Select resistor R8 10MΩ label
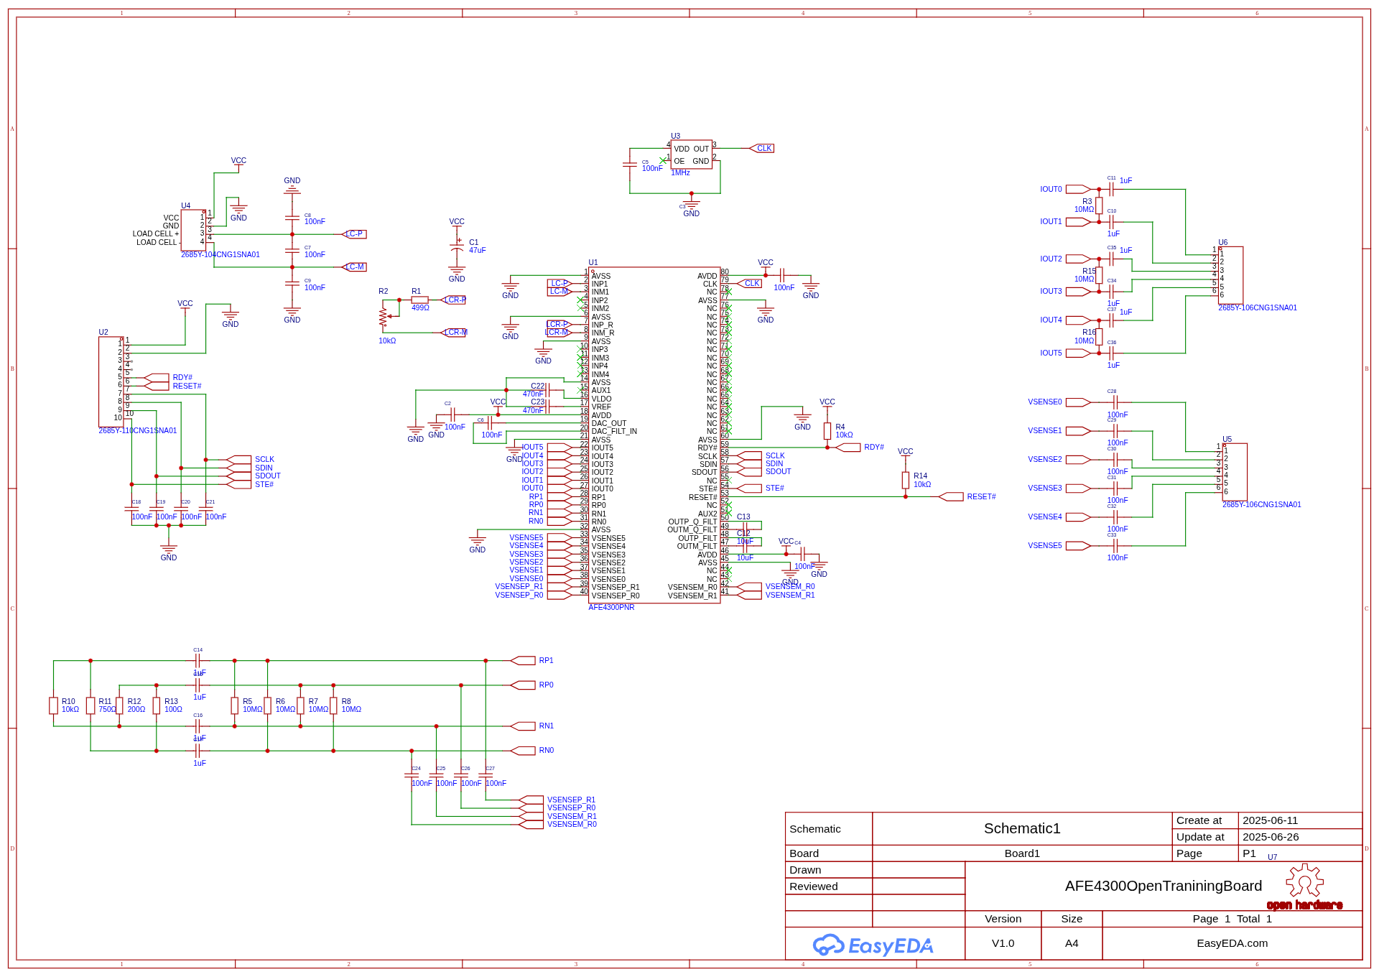Viewport: 1379px width, 977px height. [351, 710]
